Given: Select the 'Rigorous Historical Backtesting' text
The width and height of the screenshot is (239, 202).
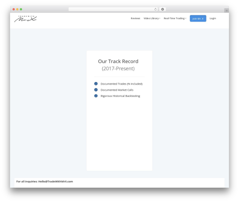Looking at the screenshot, I should pos(120,96).
